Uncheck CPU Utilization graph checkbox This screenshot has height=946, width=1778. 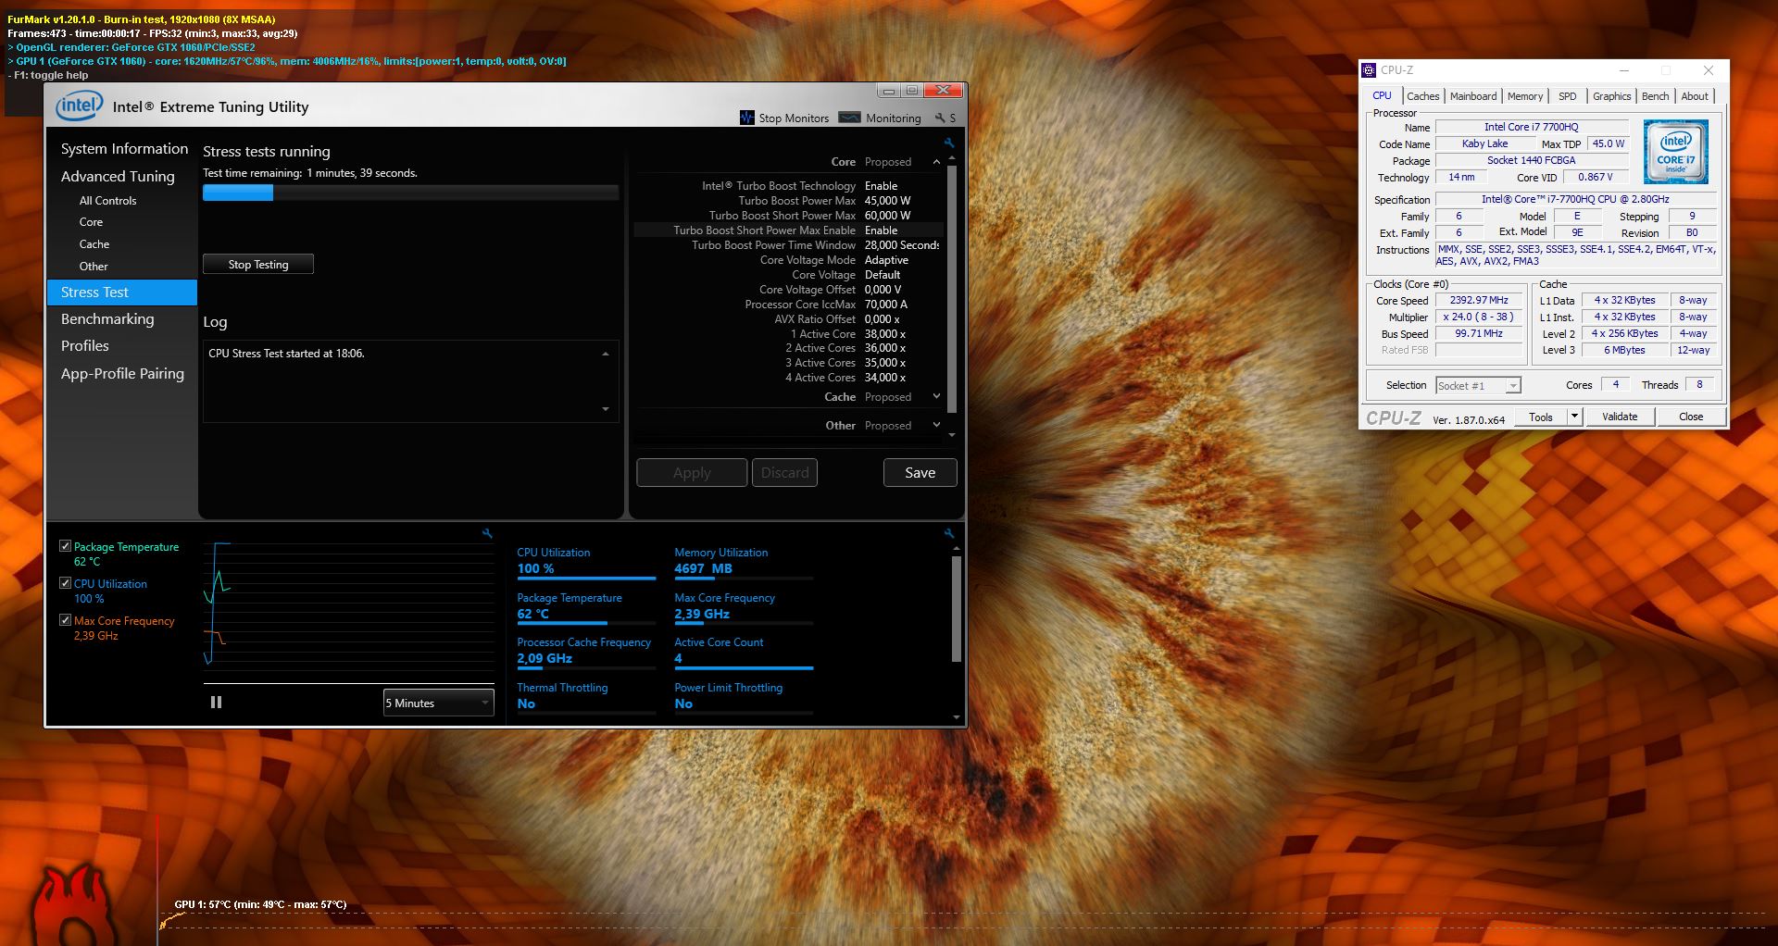click(x=65, y=583)
